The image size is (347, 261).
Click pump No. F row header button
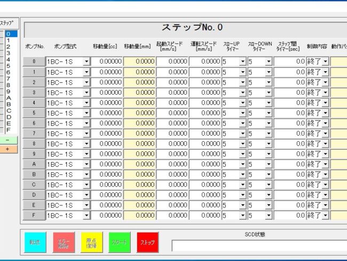(x=34, y=216)
